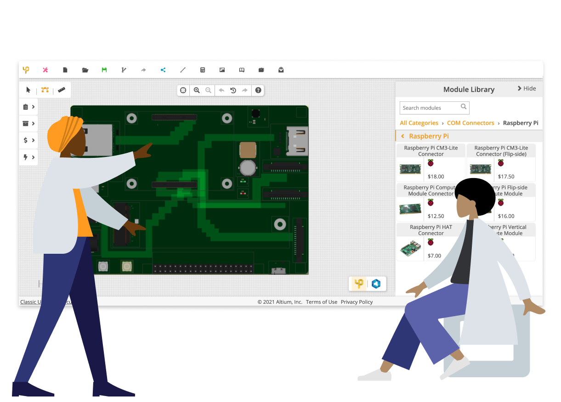Viewport: 561px width, 402px height.
Task: Open the book icon in the top toolbar
Action: click(x=242, y=70)
